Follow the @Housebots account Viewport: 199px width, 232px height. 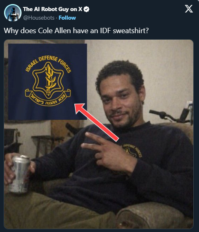[67, 18]
